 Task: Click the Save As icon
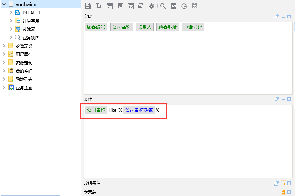(98, 6)
